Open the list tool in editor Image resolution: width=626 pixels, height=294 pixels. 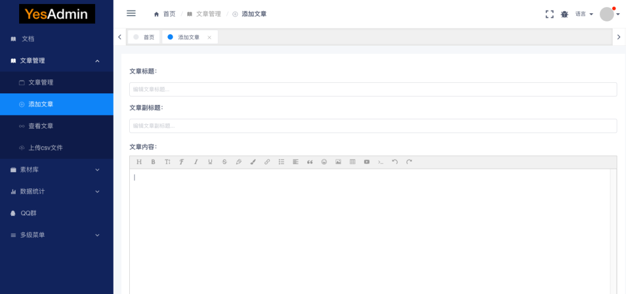[282, 162]
